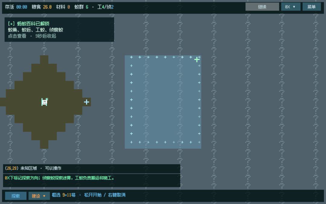The image size is (326, 204).
Task: Click inside the blue box-selection rectangle
Action: [x=163, y=102]
